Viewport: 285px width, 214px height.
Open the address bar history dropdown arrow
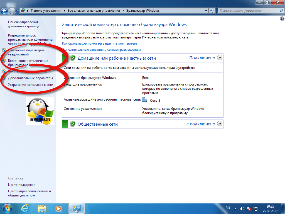coord(206,11)
